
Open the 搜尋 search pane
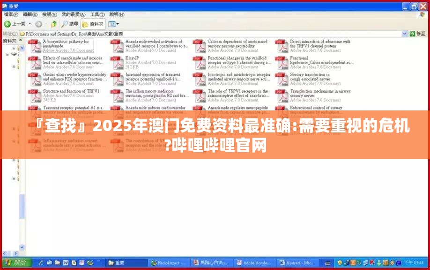point(70,24)
